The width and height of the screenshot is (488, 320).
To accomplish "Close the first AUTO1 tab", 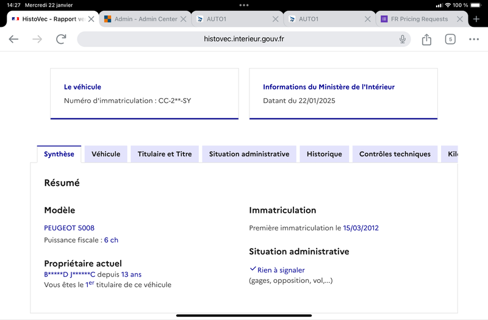I will point(276,20).
